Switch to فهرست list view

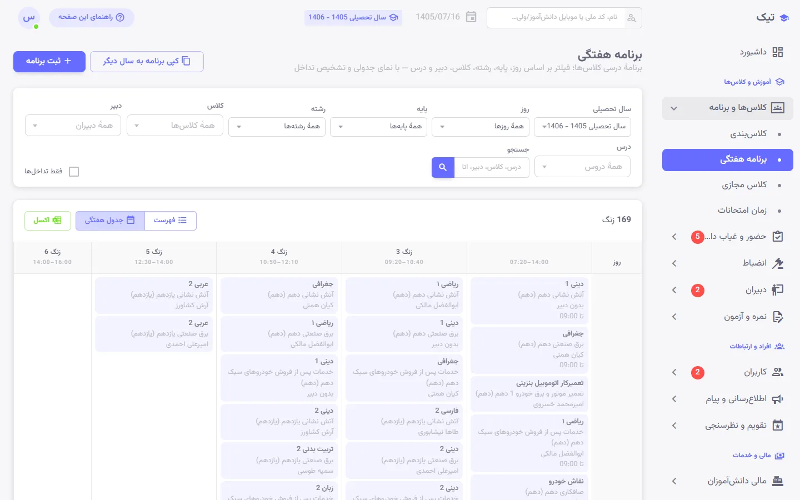coord(171,221)
